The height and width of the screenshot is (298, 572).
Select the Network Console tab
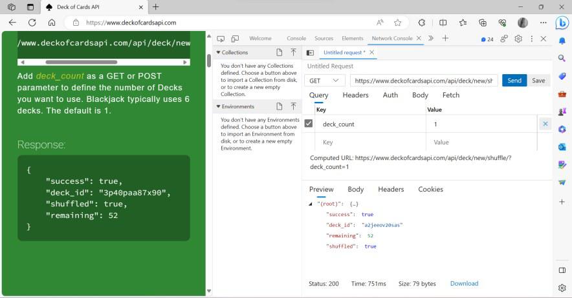point(392,38)
